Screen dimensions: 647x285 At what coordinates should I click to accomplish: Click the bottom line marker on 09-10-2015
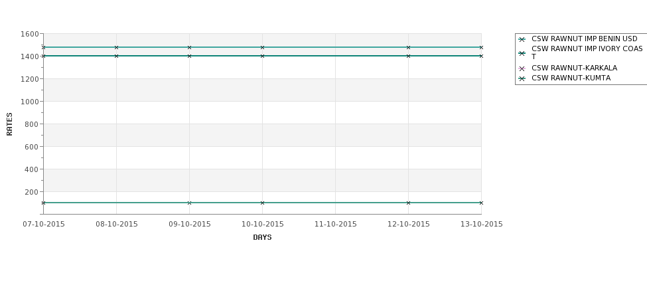click(189, 203)
